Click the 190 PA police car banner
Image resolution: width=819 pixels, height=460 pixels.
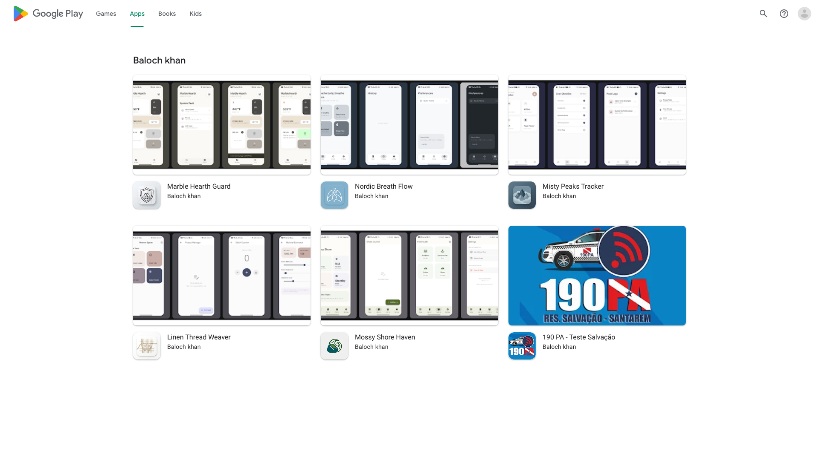[597, 276]
